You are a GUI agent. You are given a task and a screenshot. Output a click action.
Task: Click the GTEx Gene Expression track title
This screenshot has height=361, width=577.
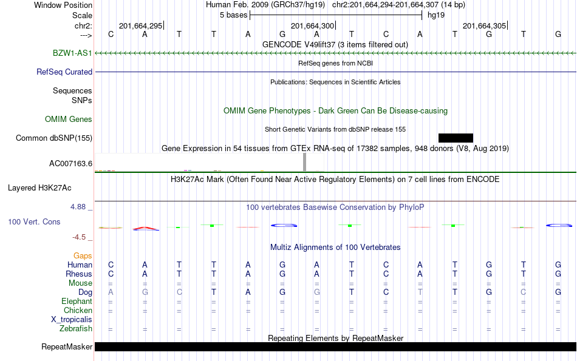click(x=335, y=148)
